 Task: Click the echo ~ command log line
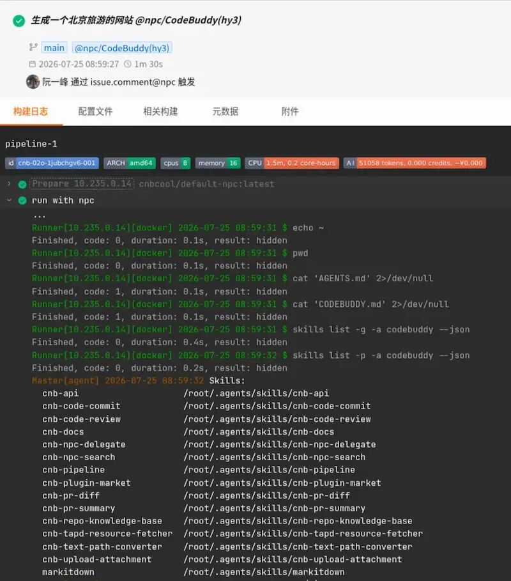178,228
